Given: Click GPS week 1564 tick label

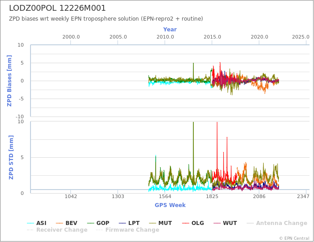Looking at the screenshot, I should click(x=165, y=197).
